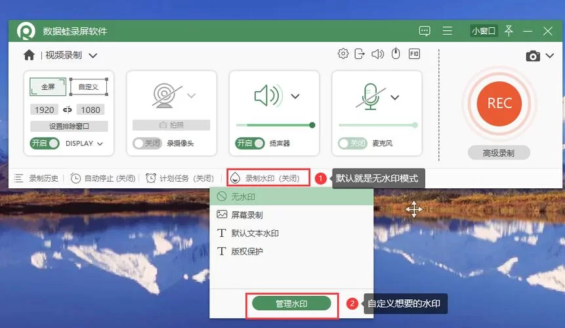Click the export output icon

pos(360,54)
